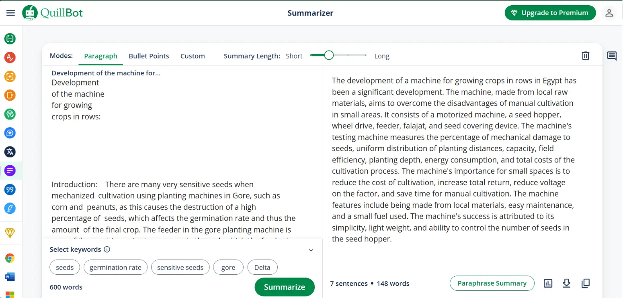Viewport: 623px width, 298px height.
Task: Click the Premium diamond icon in sidebar
Action: click(10, 233)
